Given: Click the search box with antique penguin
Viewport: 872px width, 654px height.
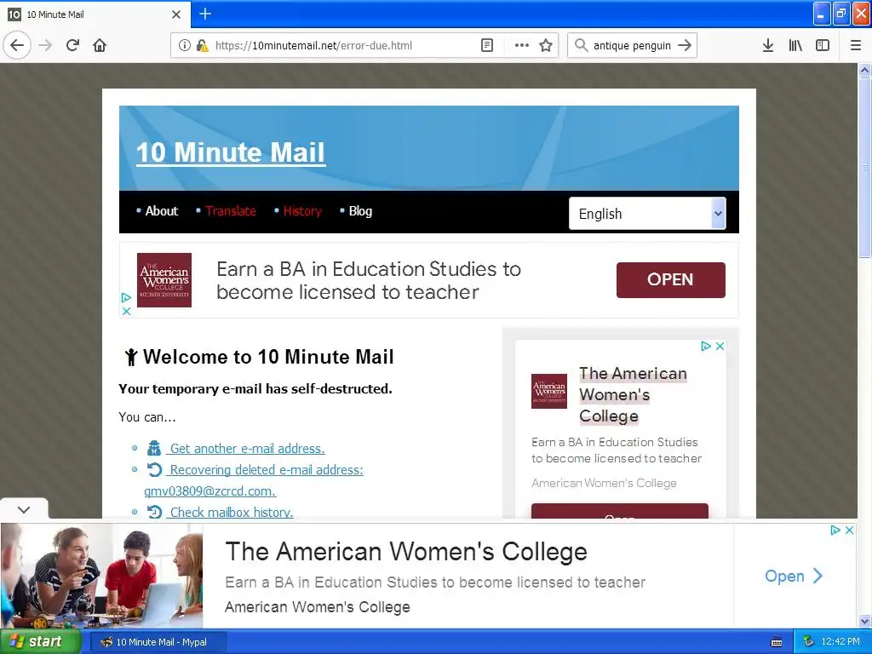Looking at the screenshot, I should click(632, 46).
